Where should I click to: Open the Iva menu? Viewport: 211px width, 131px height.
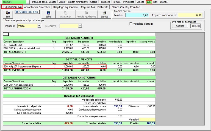click(149, 2)
